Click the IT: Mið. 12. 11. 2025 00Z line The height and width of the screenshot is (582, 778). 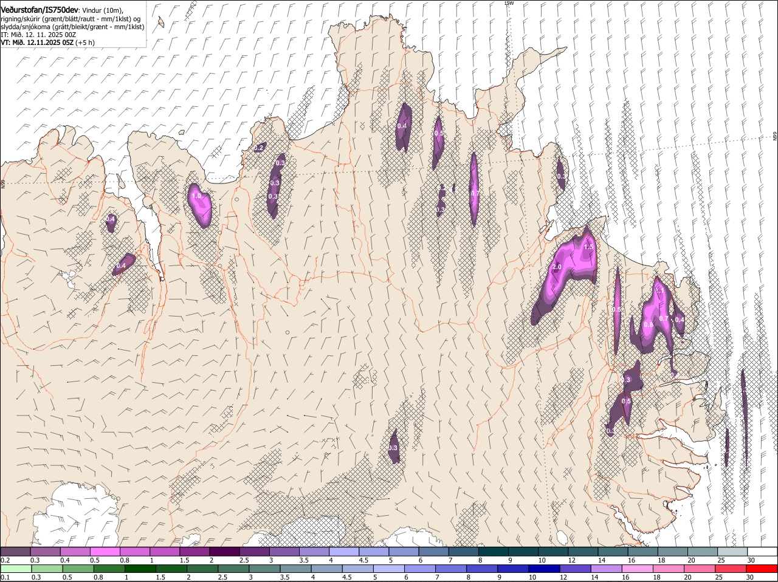coord(38,35)
